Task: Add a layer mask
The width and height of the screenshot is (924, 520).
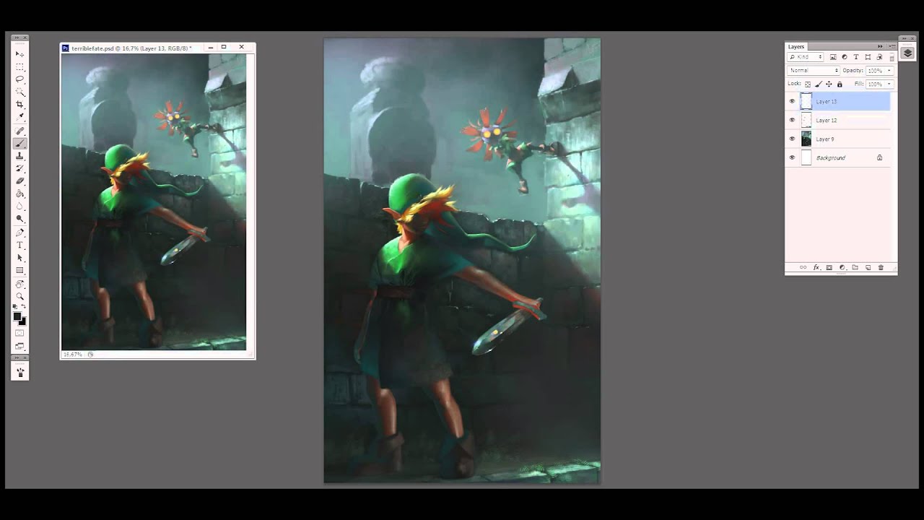Action: click(x=829, y=267)
